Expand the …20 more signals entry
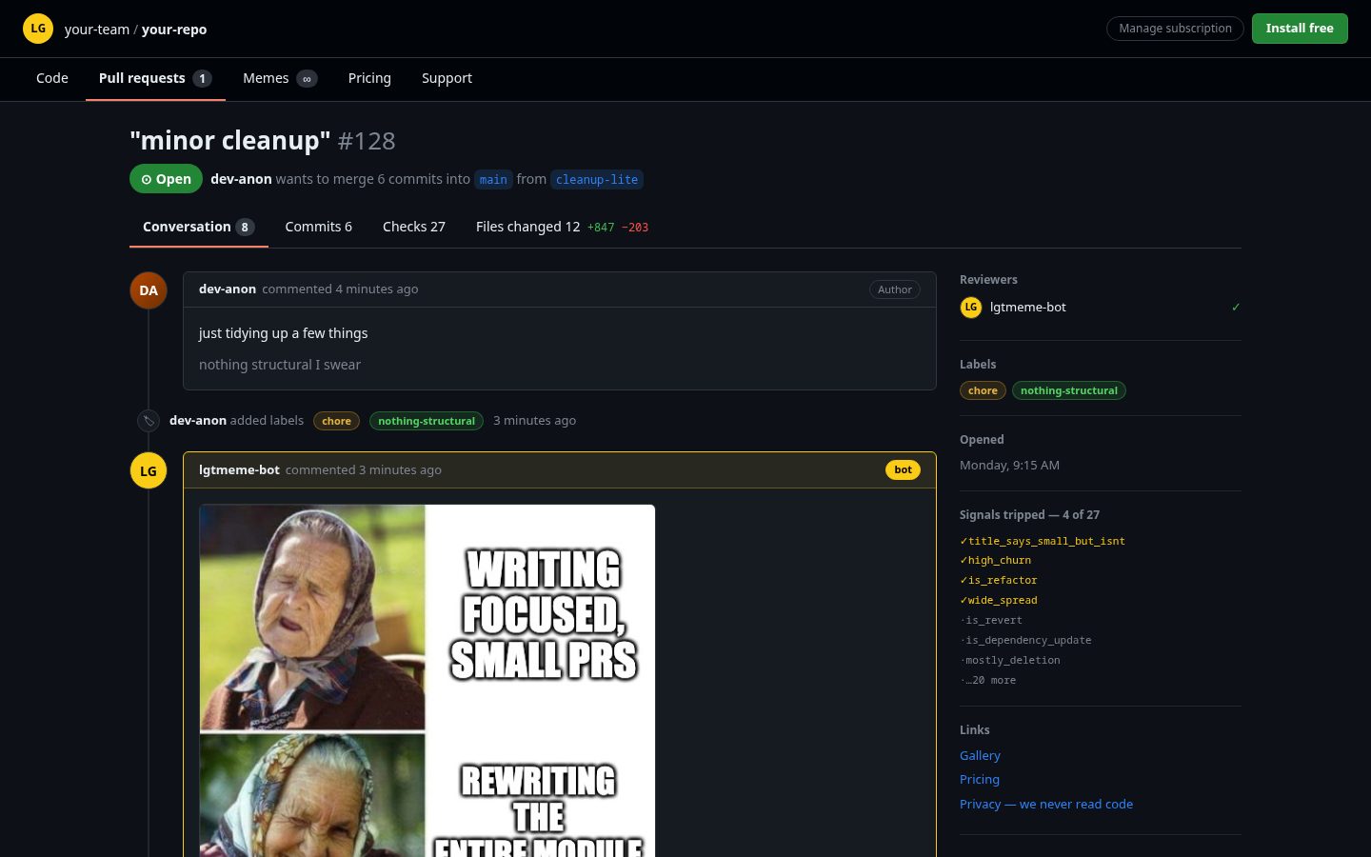The image size is (1371, 857). coord(988,680)
